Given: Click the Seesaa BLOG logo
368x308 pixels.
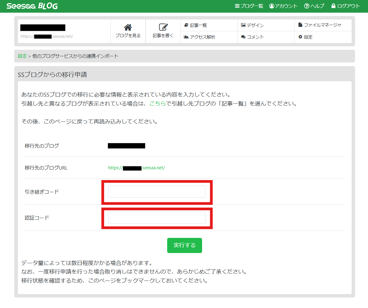Looking at the screenshot, I should coord(32,6).
